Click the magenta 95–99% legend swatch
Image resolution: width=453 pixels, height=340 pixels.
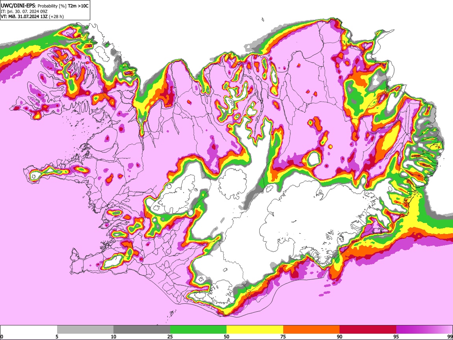(x=424, y=329)
